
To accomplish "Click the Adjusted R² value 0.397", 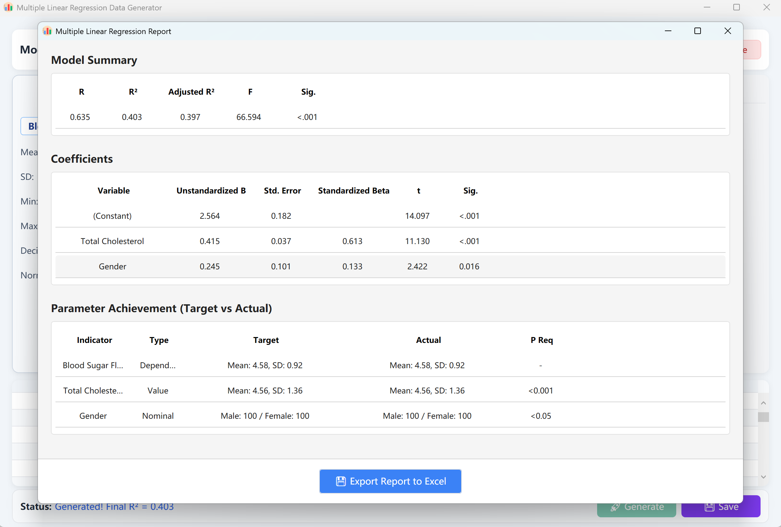I will coord(190,117).
